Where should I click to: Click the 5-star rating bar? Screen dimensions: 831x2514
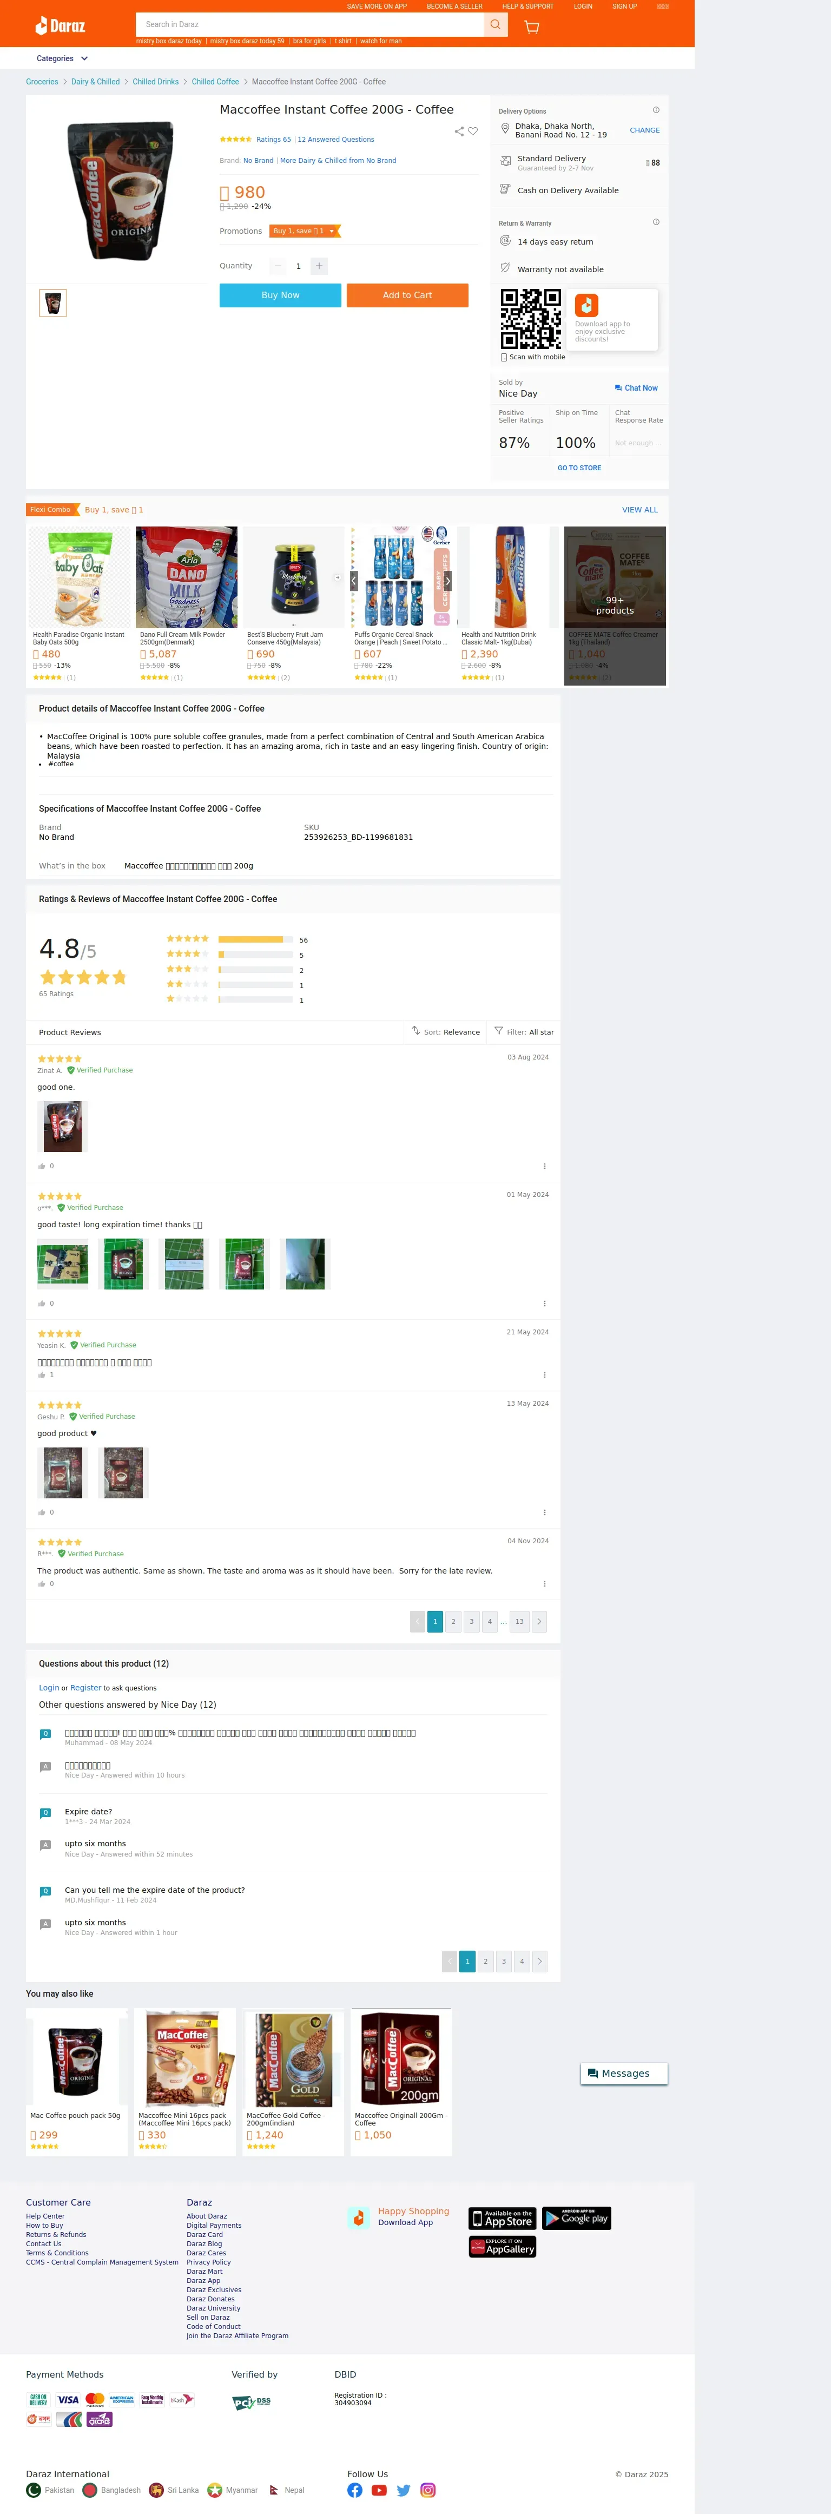[255, 939]
